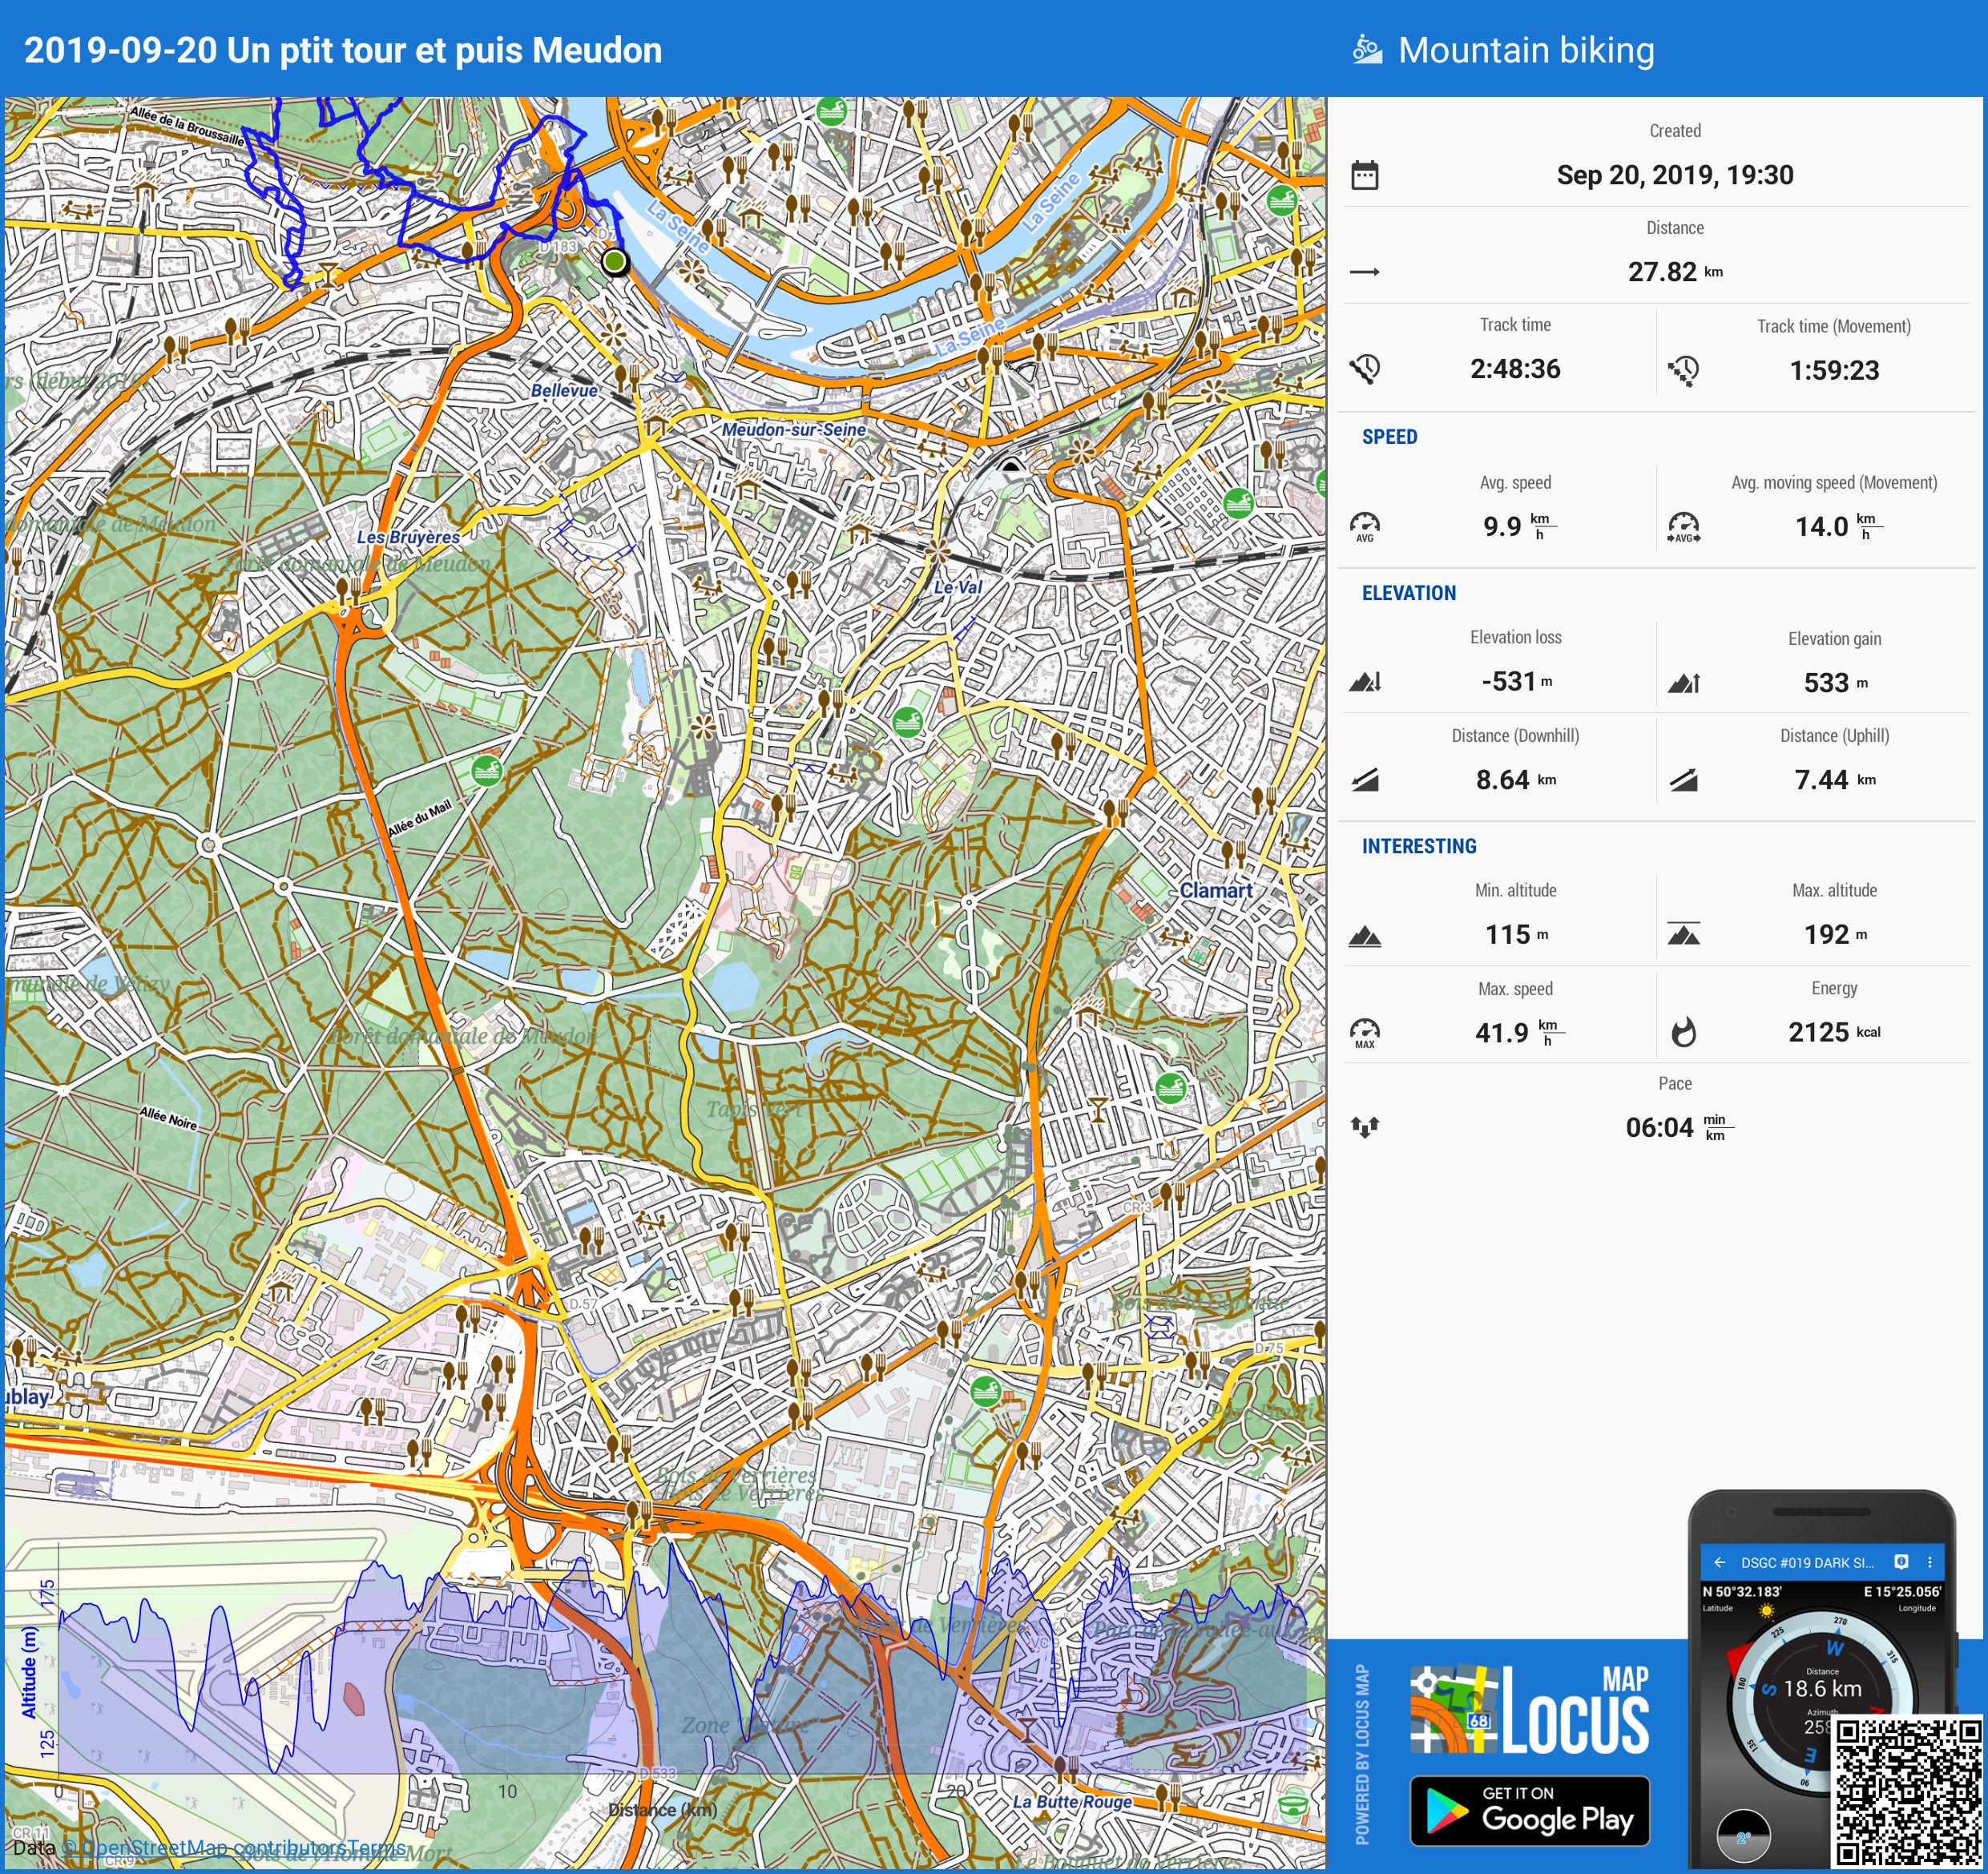
Task: Click the elevation loss mountain icon
Action: (1365, 682)
